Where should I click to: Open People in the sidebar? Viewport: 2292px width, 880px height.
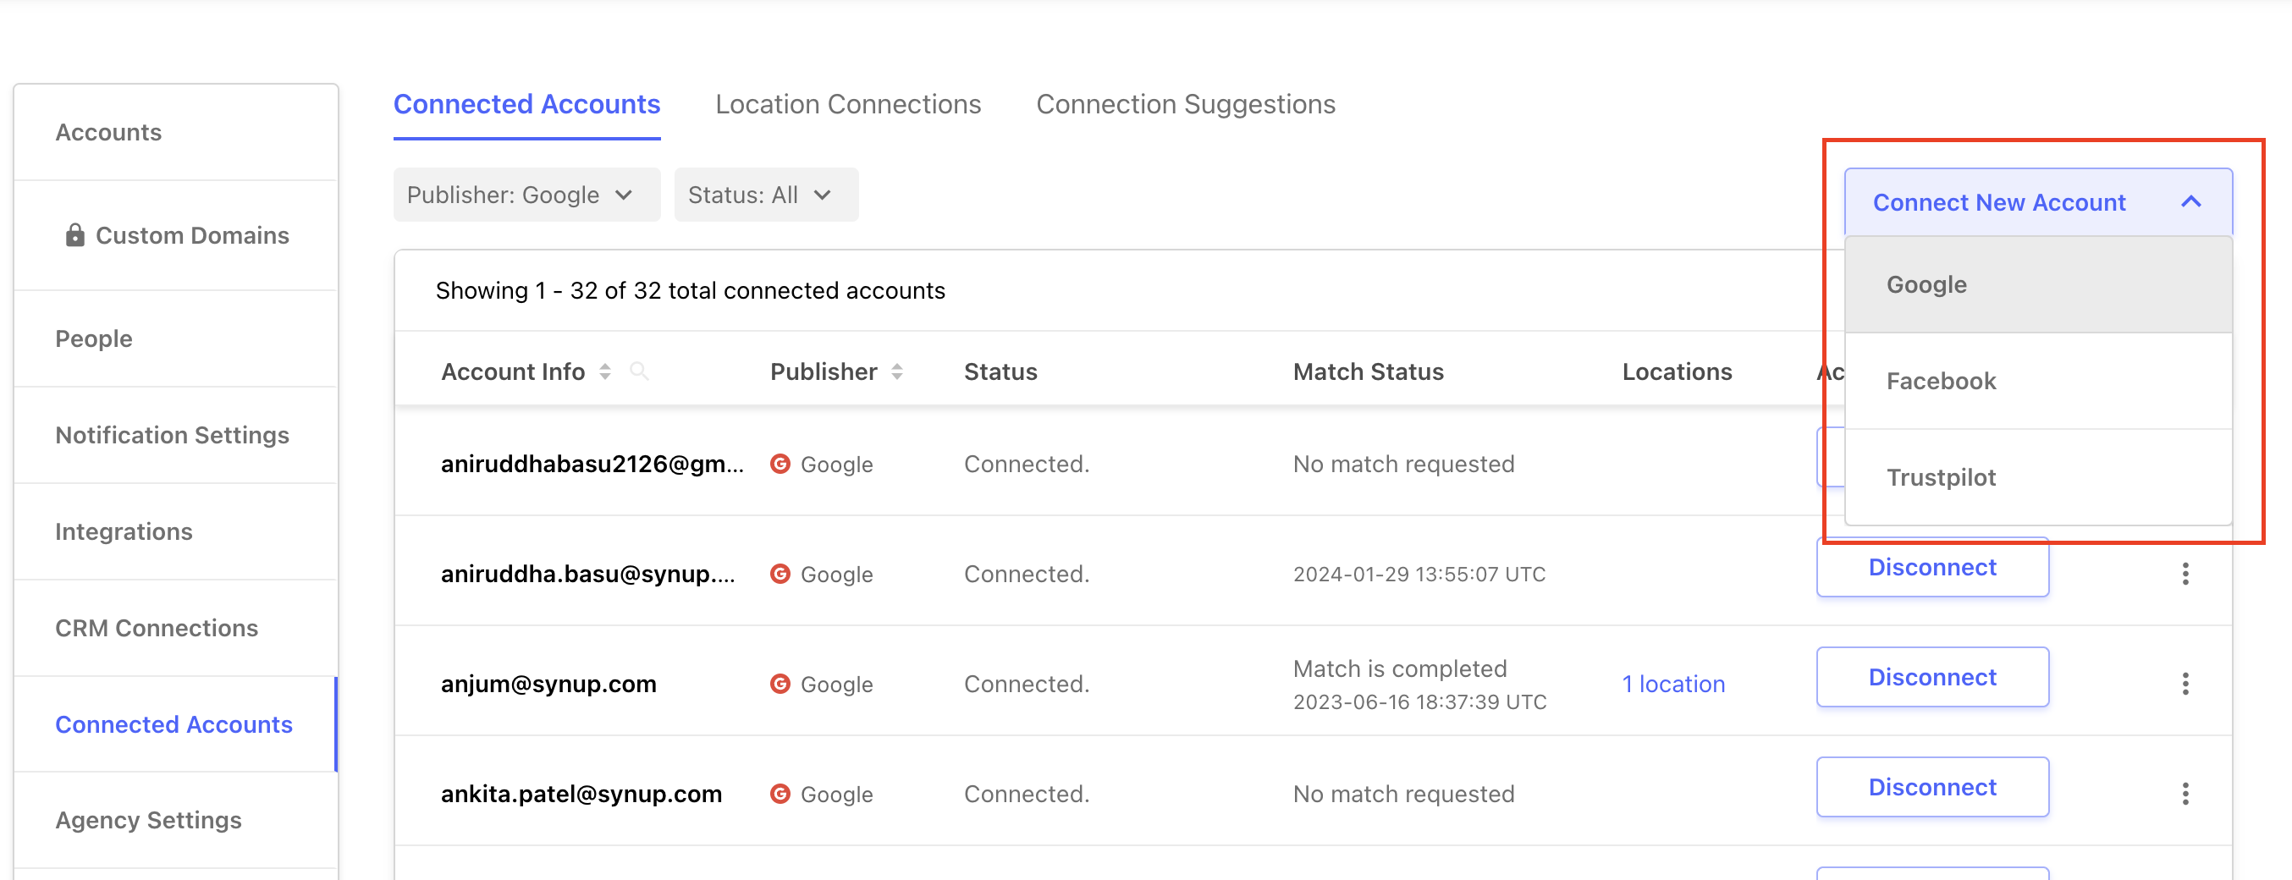coord(176,339)
